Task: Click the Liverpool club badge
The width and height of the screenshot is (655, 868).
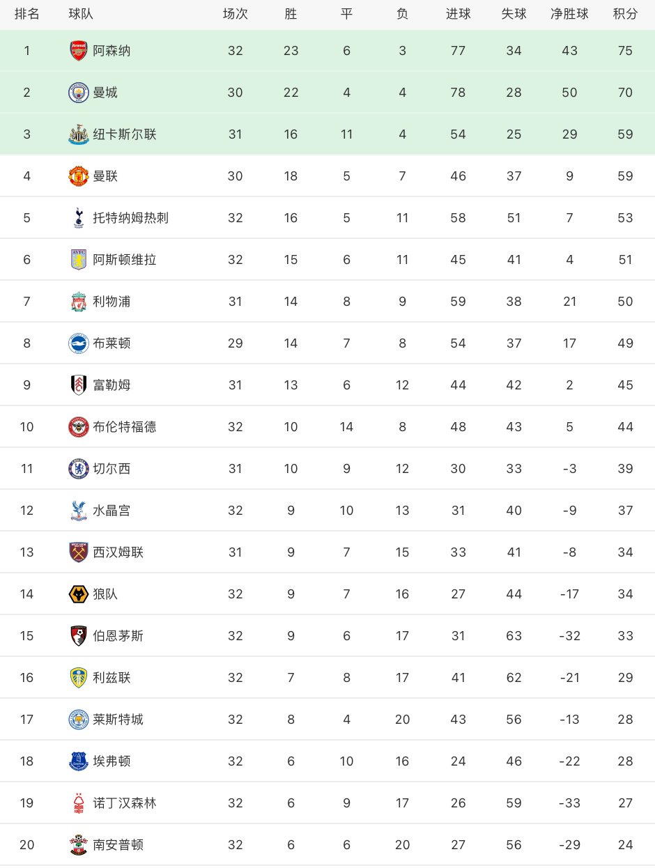Action: [x=79, y=301]
